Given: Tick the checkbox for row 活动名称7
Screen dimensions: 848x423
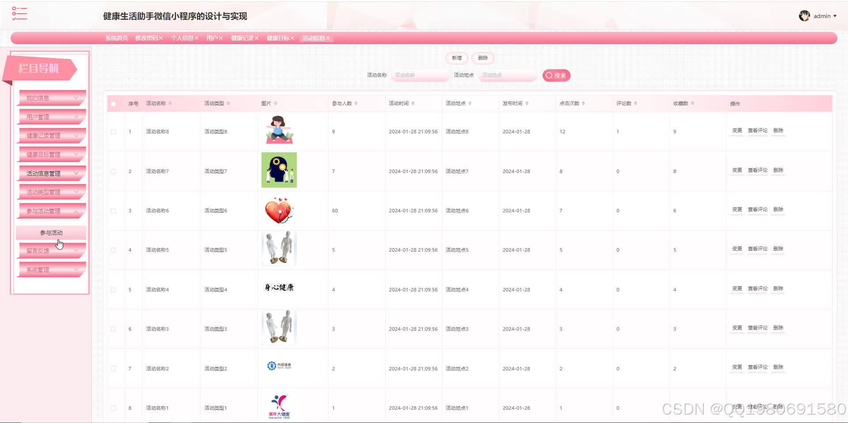Looking at the screenshot, I should [x=114, y=171].
